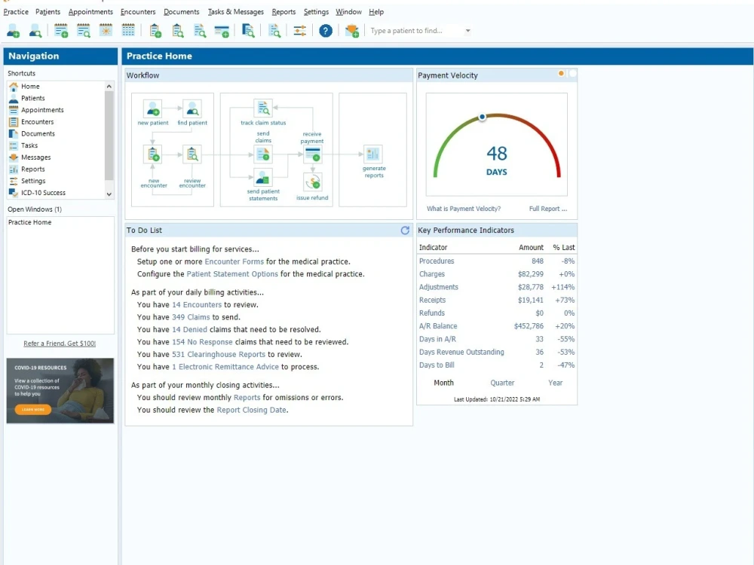Image resolution: width=754 pixels, height=565 pixels.
Task: Open the Tasks & Messages menu
Action: click(235, 11)
